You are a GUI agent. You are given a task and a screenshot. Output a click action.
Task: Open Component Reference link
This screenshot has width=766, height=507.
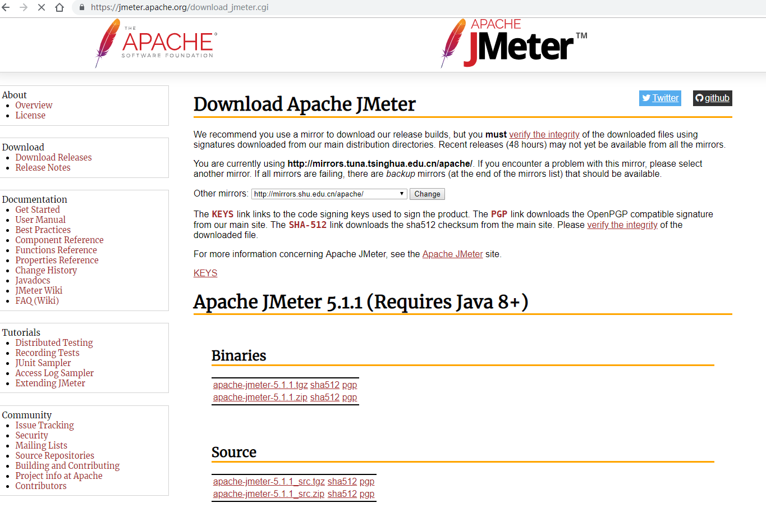click(x=59, y=240)
